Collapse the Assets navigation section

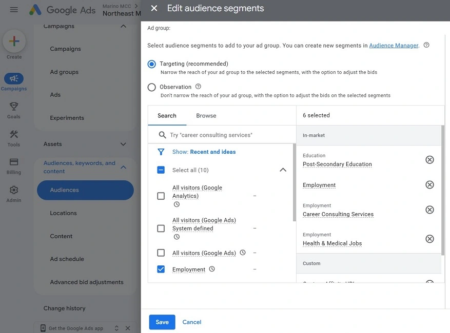[124, 144]
